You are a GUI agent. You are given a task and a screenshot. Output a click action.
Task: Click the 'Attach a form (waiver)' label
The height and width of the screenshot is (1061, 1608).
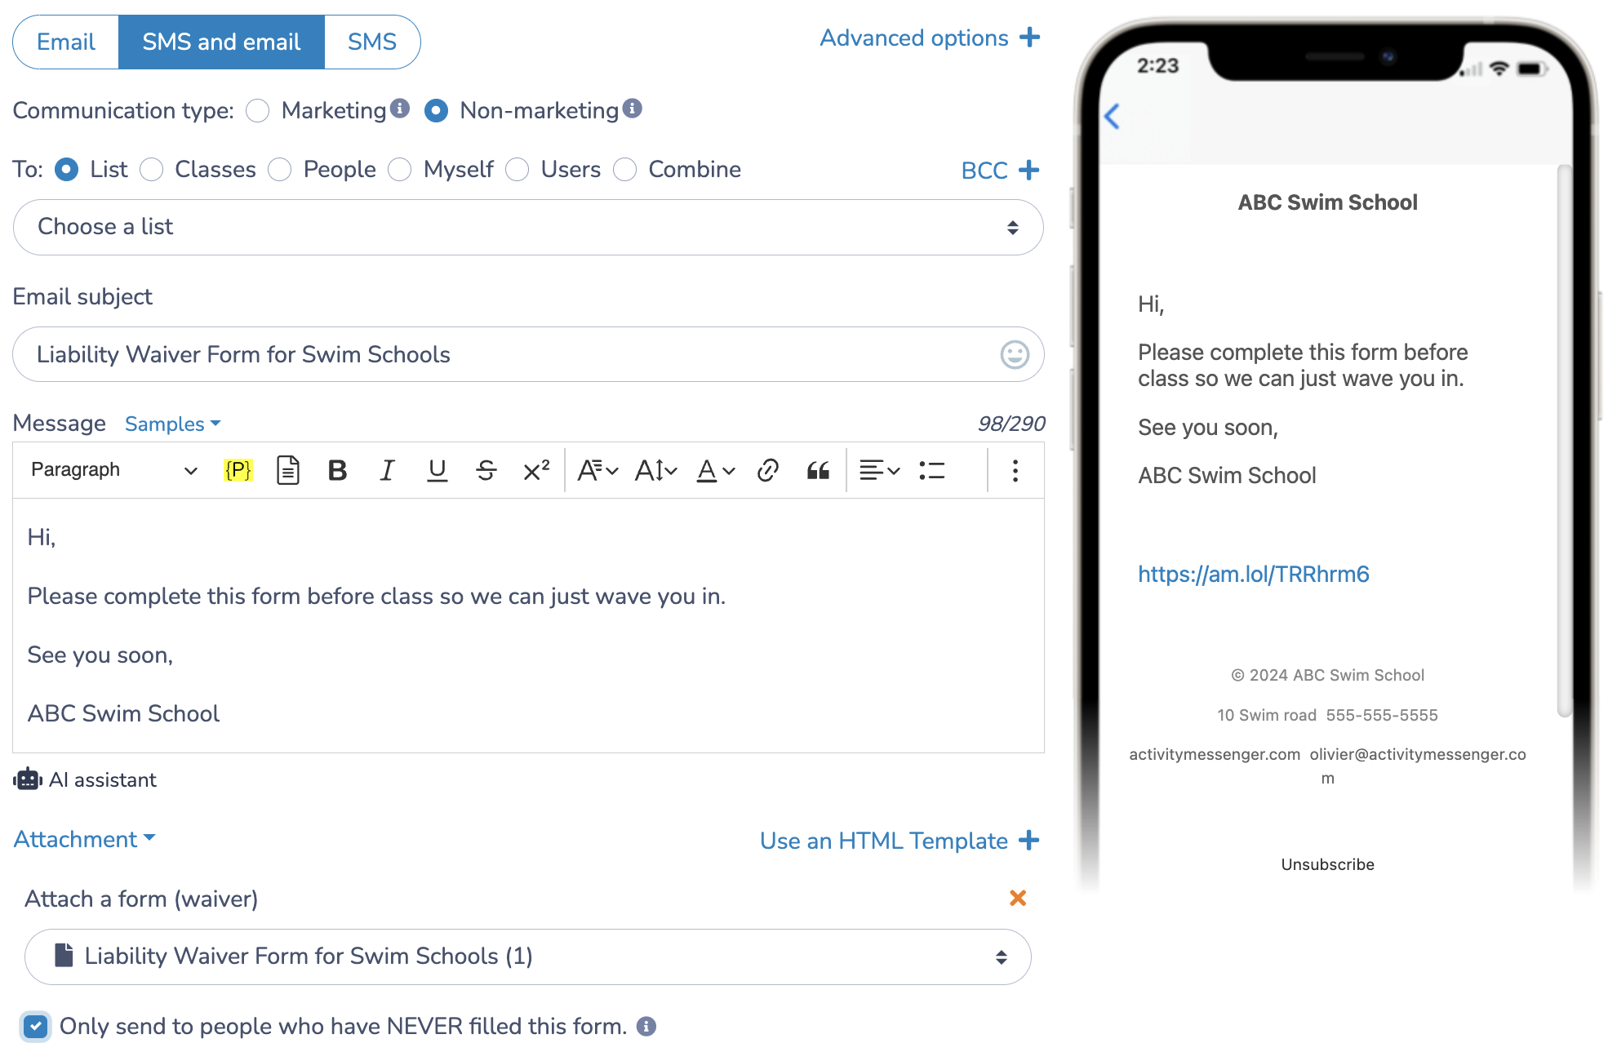141,899
